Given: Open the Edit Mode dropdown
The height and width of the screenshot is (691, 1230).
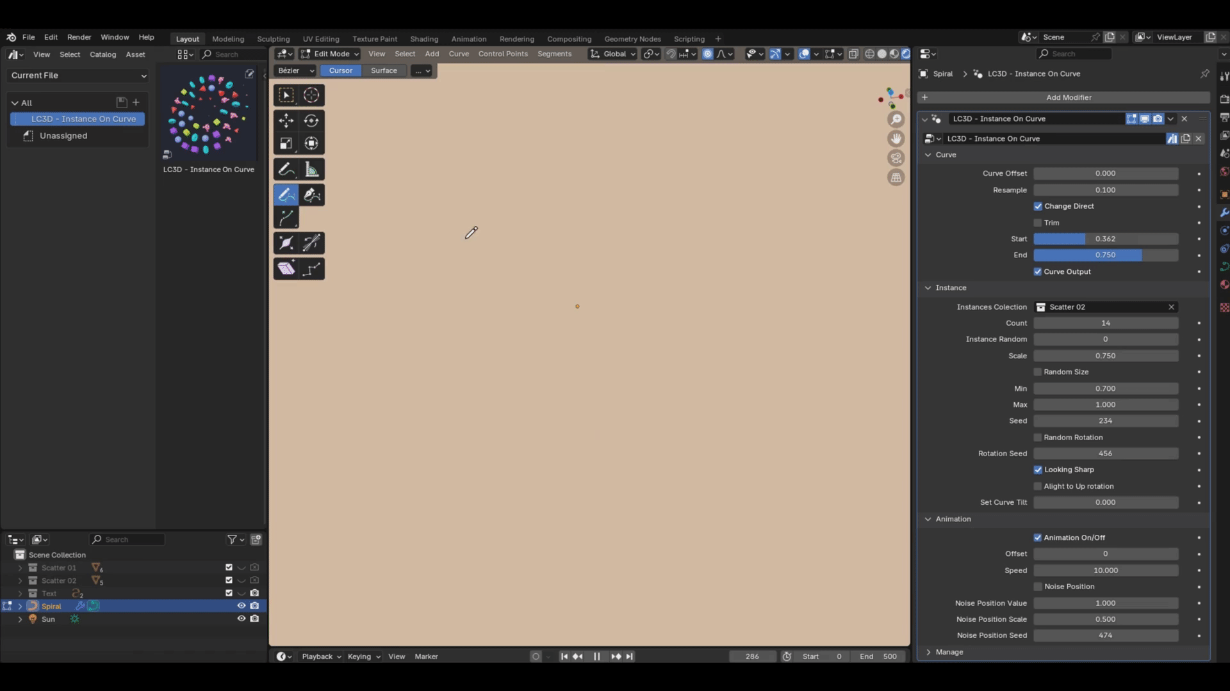Looking at the screenshot, I should pos(331,54).
